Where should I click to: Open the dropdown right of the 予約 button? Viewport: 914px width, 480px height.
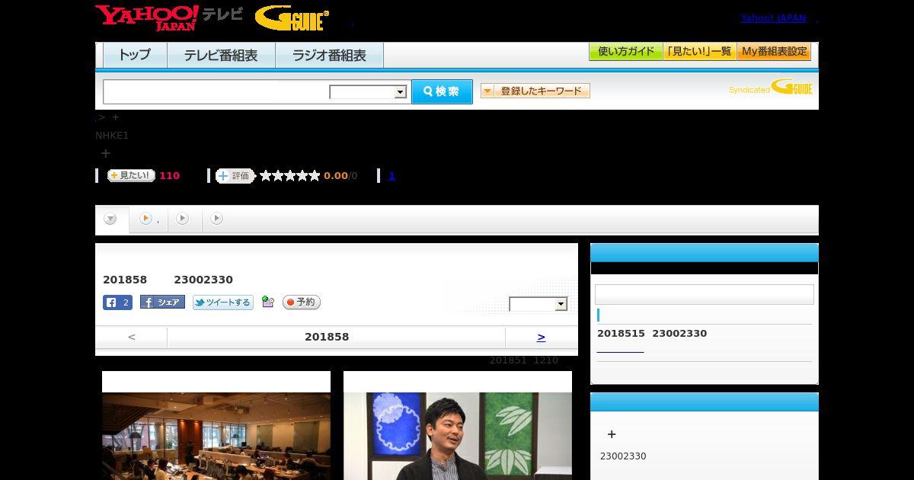[538, 304]
